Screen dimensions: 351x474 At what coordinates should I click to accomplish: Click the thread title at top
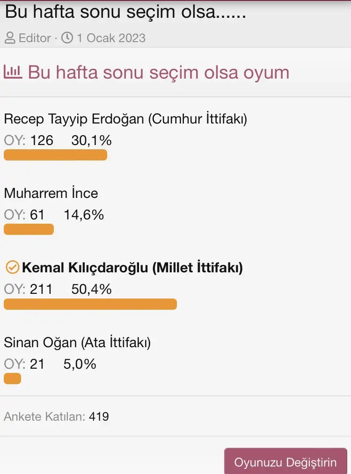(125, 12)
